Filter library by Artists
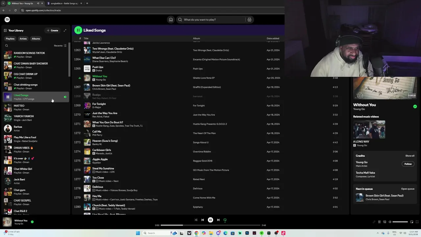The image size is (421, 237). pos(23,39)
